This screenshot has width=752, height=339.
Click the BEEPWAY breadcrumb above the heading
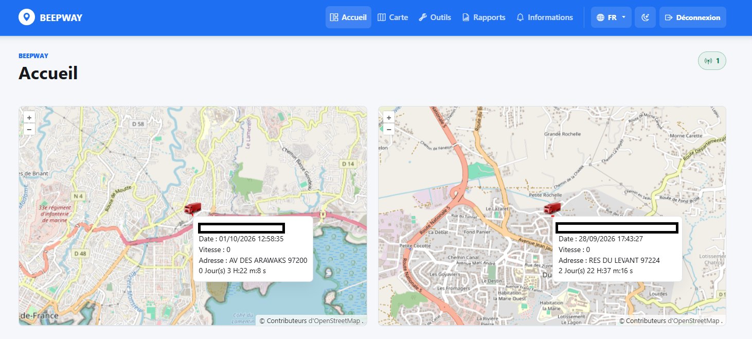[33, 56]
